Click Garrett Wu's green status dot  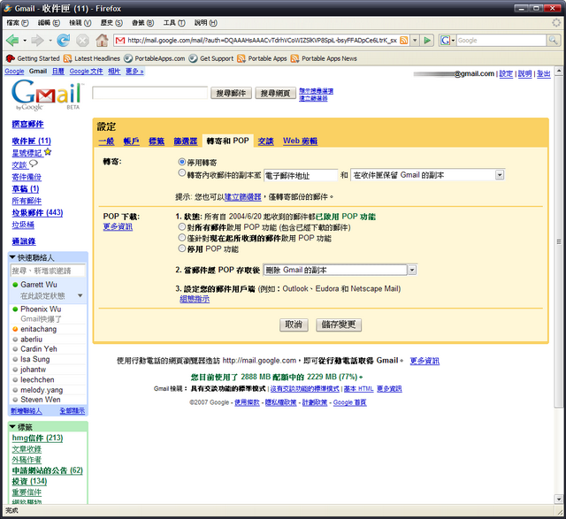pyautogui.click(x=15, y=285)
